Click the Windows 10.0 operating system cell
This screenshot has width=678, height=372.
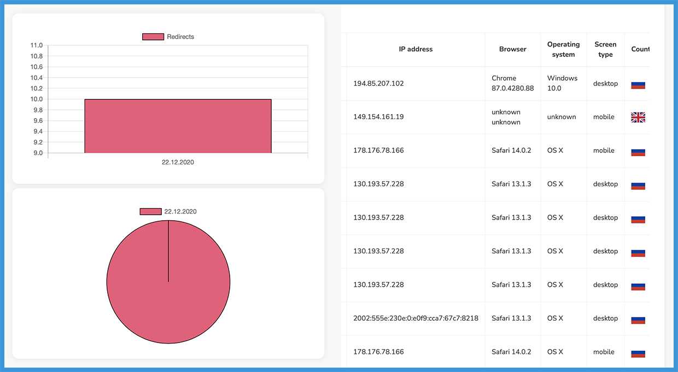(x=562, y=83)
